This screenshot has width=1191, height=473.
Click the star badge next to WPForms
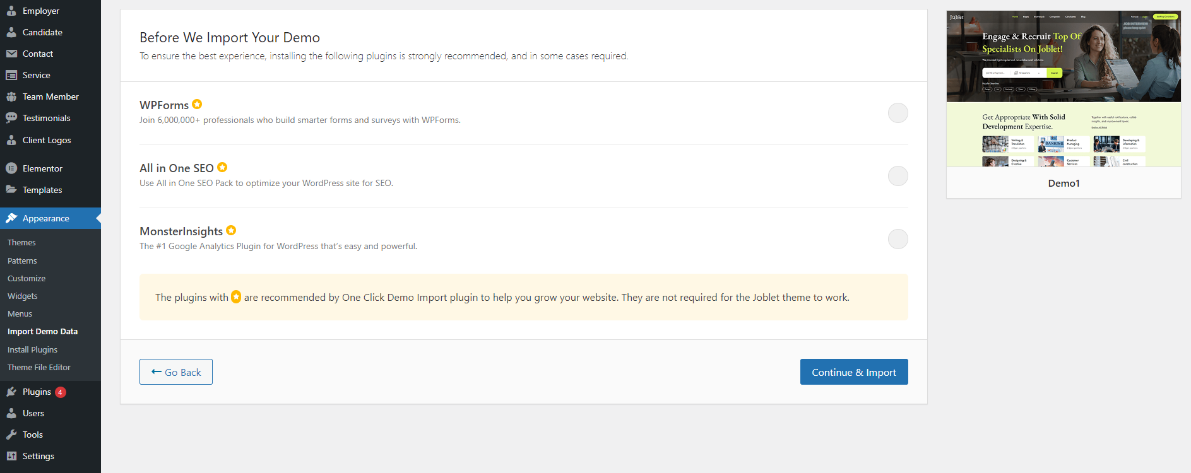coord(197,104)
